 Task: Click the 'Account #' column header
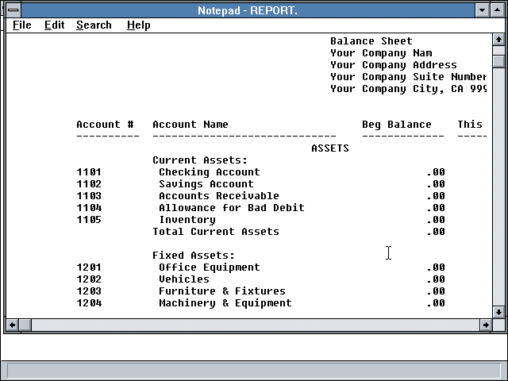pos(105,125)
